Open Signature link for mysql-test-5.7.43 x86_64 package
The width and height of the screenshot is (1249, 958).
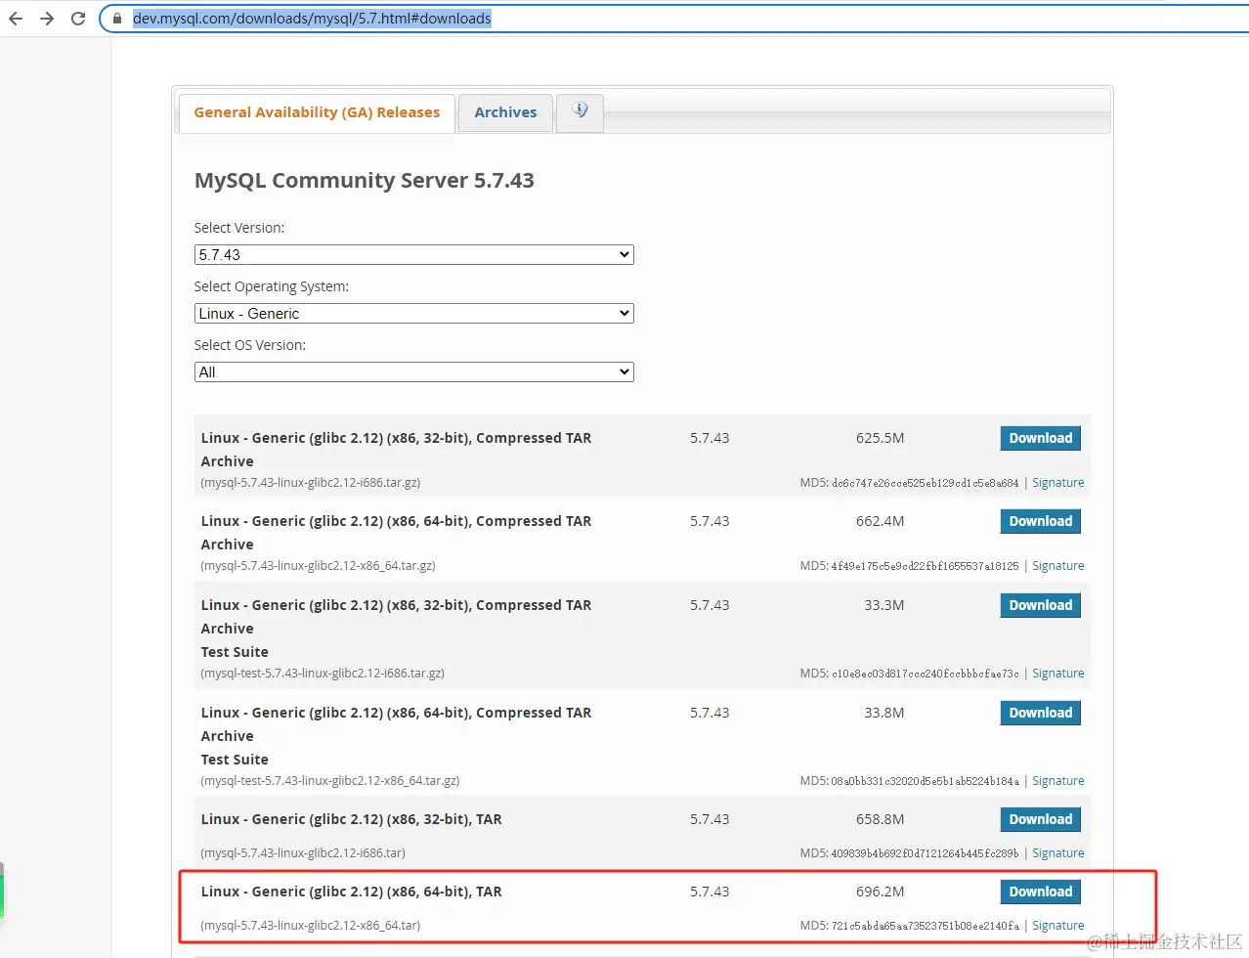click(1057, 781)
